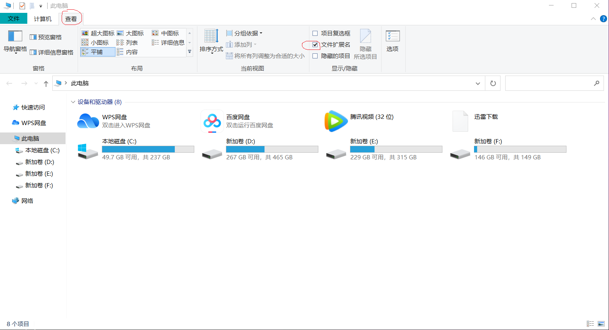Image resolution: width=609 pixels, height=330 pixels.
Task: Collapse the ribbon with the chevron
Action: (593, 19)
